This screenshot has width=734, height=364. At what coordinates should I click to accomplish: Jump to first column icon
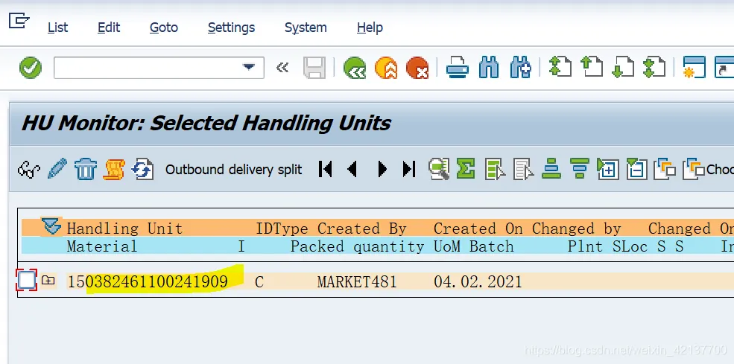[x=326, y=169]
